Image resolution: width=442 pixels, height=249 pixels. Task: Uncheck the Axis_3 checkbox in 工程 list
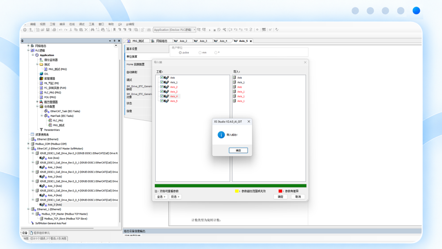[162, 91]
